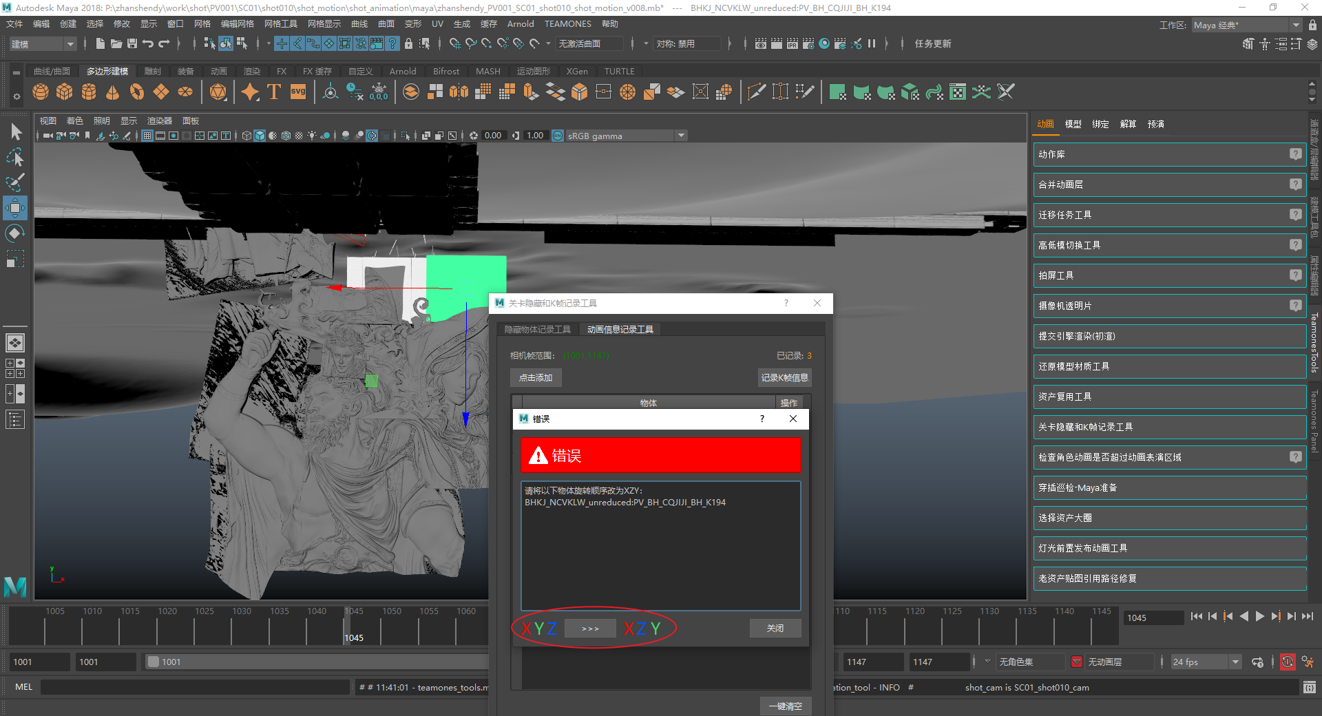The width and height of the screenshot is (1322, 716).
Task: Open the Arnold menu in menu bar
Action: pos(520,24)
